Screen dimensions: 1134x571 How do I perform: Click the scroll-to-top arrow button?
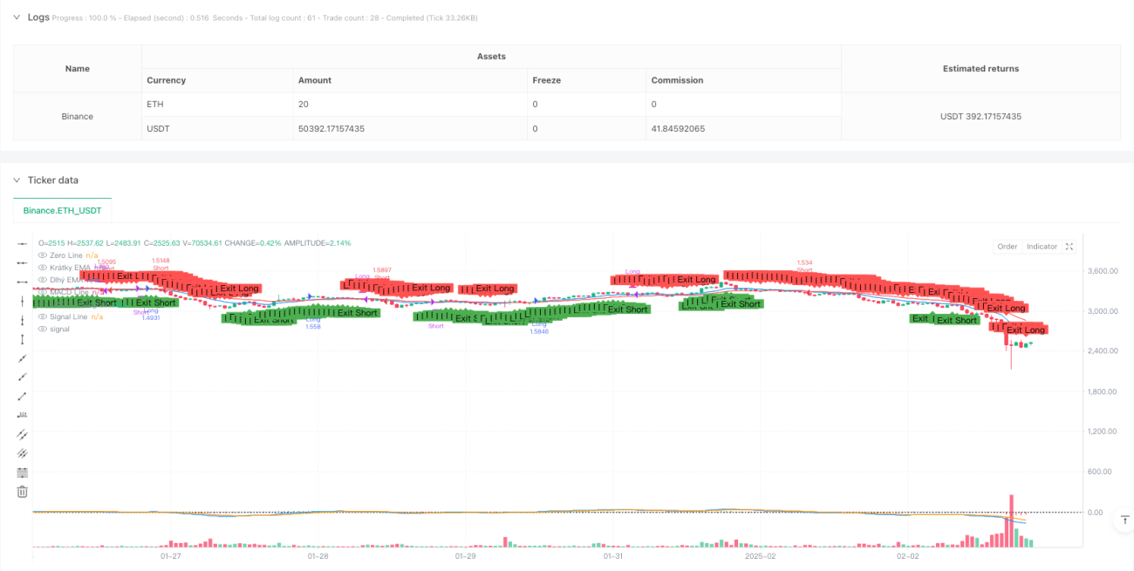[1123, 520]
